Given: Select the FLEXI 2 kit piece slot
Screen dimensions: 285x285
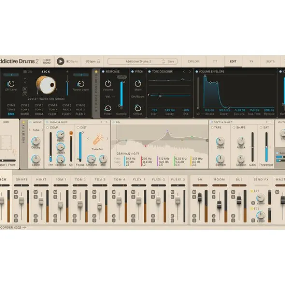Looking at the screenshot, I should pyautogui.click(x=67, y=114).
